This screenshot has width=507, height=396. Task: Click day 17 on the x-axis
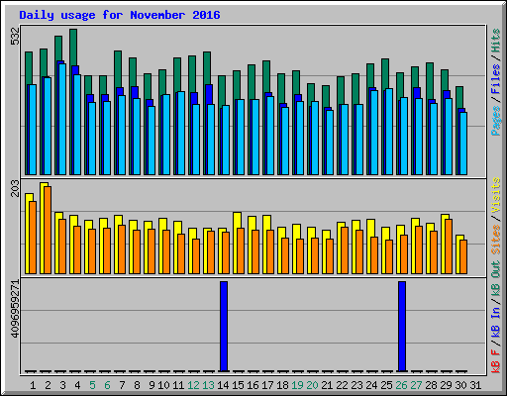coord(267,385)
